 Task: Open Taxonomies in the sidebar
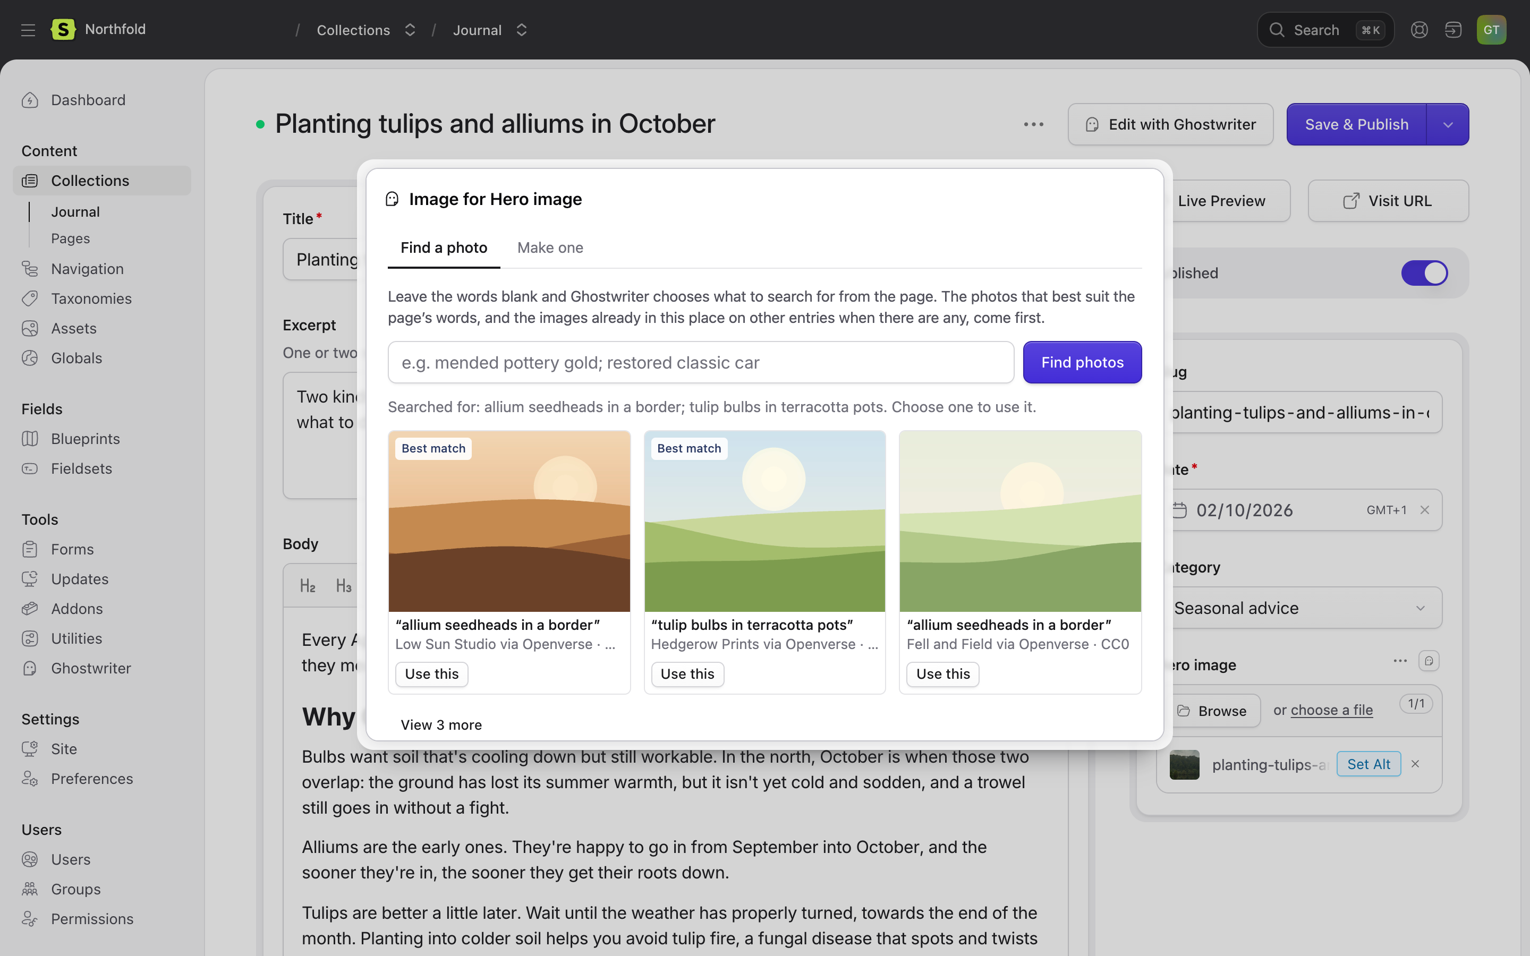(x=91, y=298)
